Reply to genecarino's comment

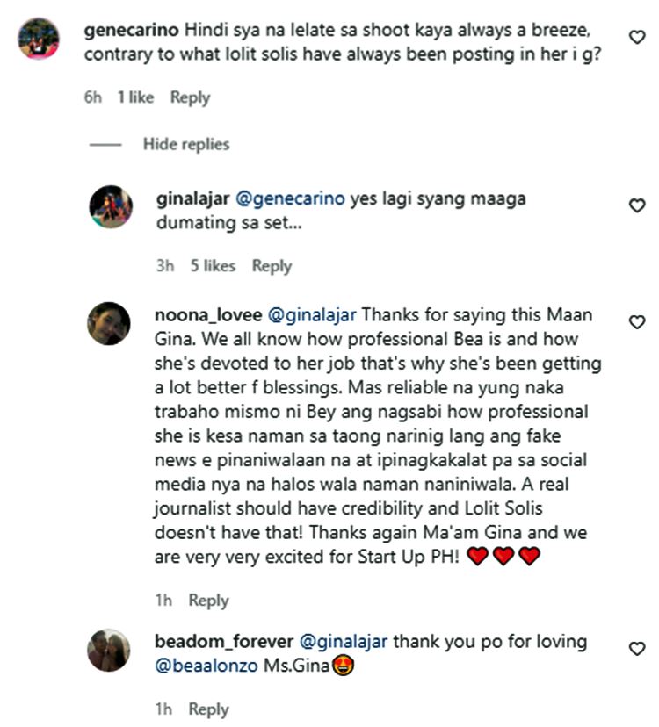click(x=190, y=97)
